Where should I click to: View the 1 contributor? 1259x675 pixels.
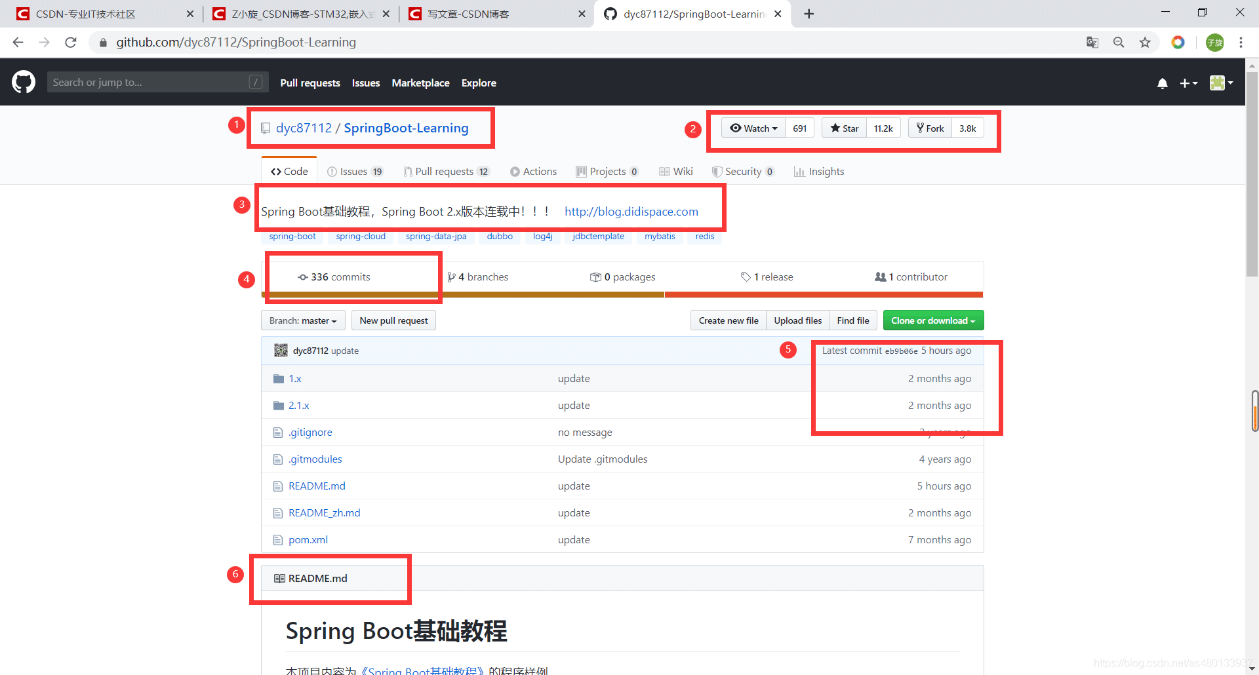(x=911, y=277)
